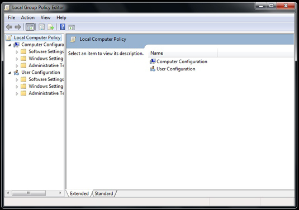This screenshot has height=210, width=299.
Task: Go back with the Back arrow
Action: pyautogui.click(x=9, y=27)
